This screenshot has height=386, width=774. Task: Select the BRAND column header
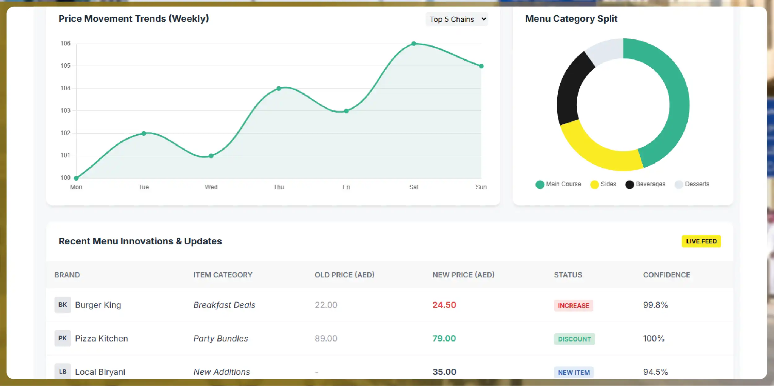pos(67,275)
